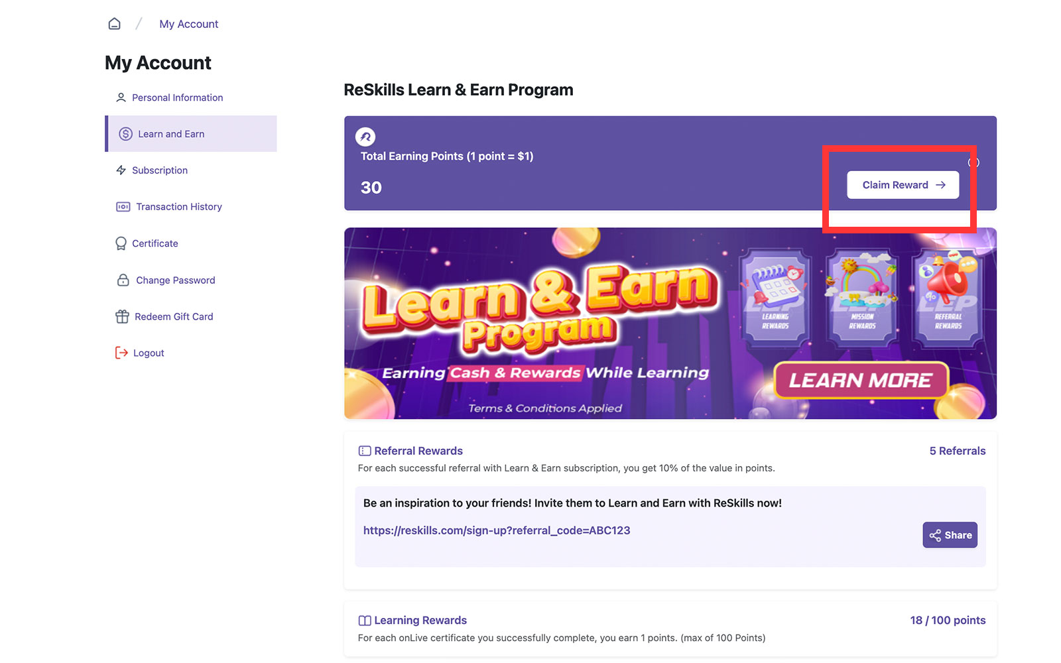
Task: Select the Personal Information person icon
Action: 121,97
